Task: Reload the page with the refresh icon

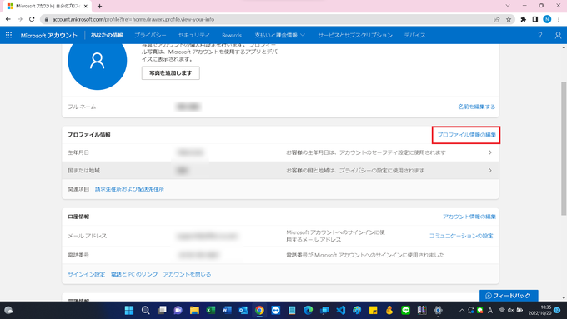Action: click(32, 19)
